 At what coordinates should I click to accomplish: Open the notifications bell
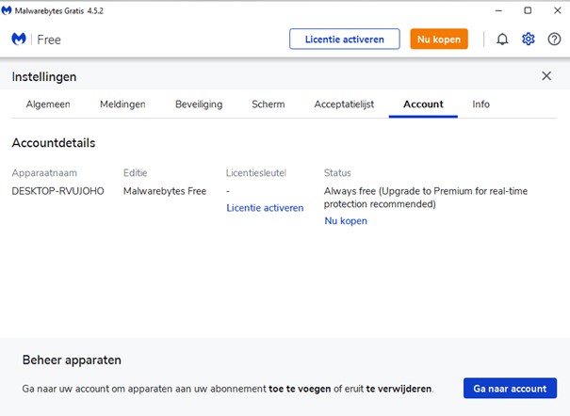502,40
